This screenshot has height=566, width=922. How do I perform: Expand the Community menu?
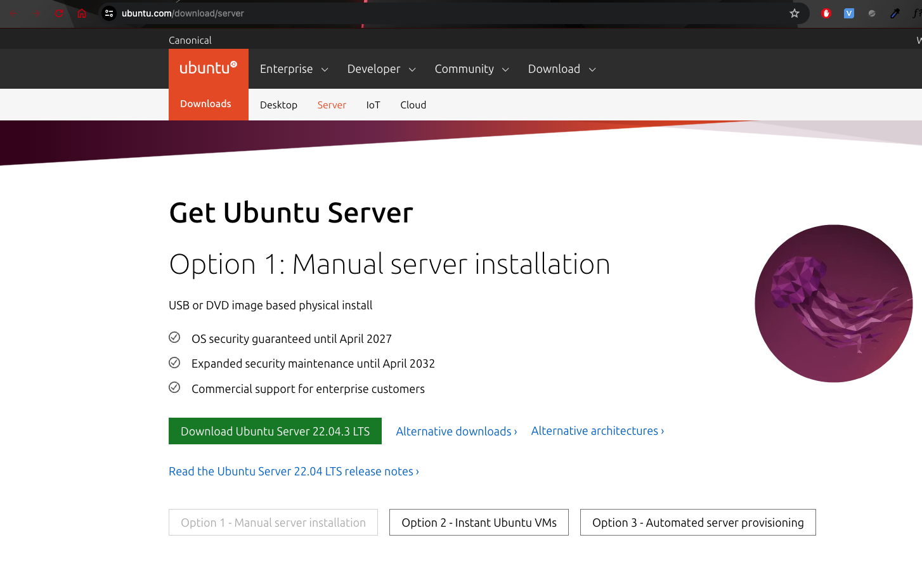[472, 69]
